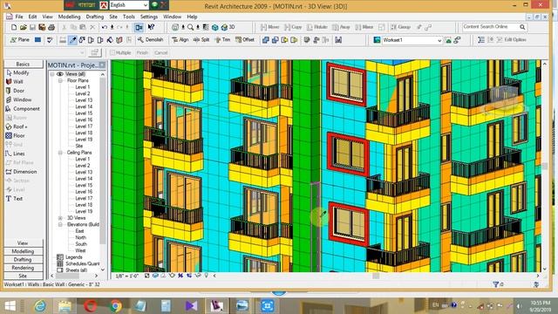Toggle visibility eye of Views (all)

tap(60, 74)
